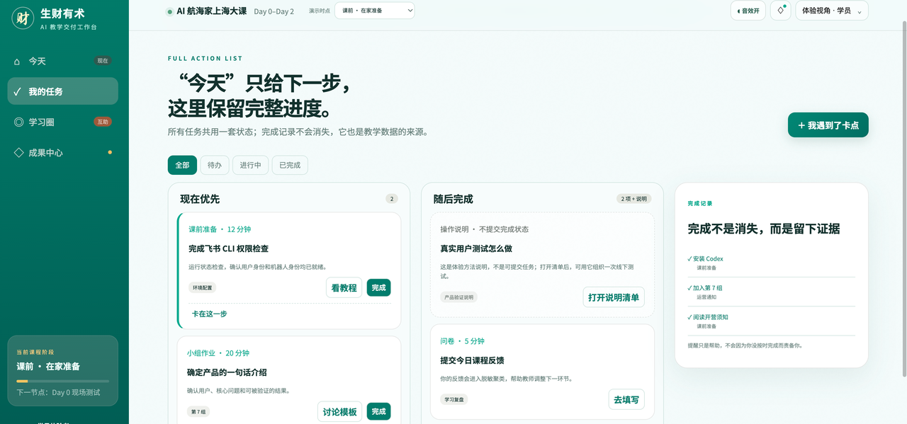Screen dimensions: 907x424
Task: Click the 生财有术 logo icon
Action: [x=23, y=18]
